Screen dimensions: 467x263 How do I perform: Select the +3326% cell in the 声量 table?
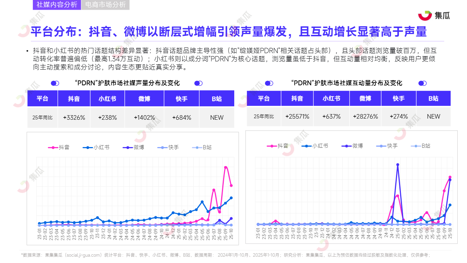(74, 117)
